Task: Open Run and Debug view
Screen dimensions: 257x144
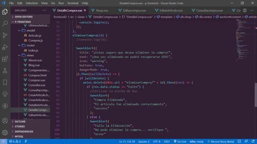Action: click(5, 47)
